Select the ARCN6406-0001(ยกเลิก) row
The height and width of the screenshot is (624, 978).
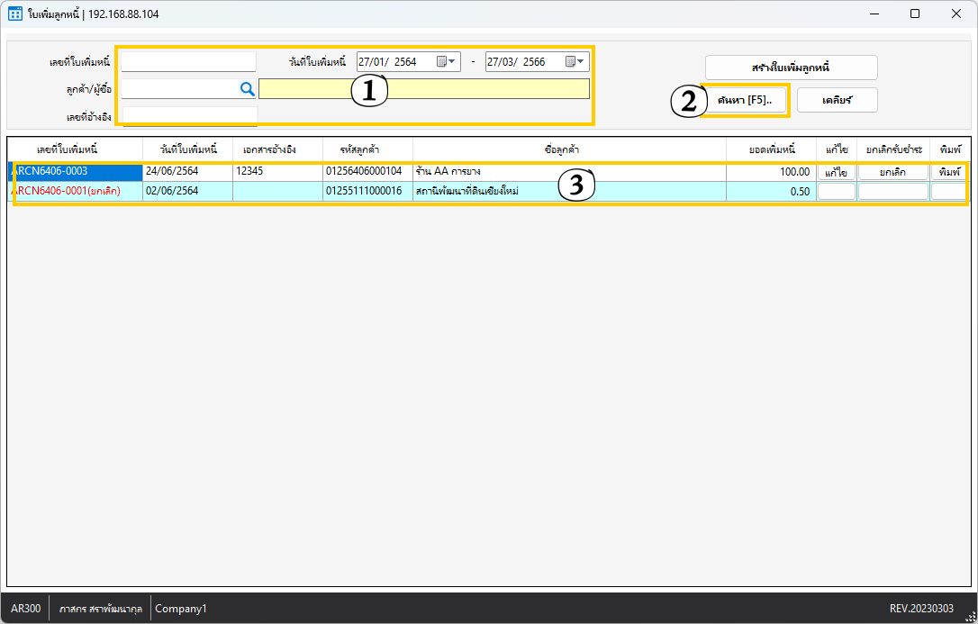tap(72, 191)
